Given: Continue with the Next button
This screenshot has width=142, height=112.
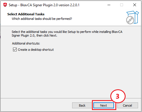Looking at the screenshot, I should (x=104, y=105).
